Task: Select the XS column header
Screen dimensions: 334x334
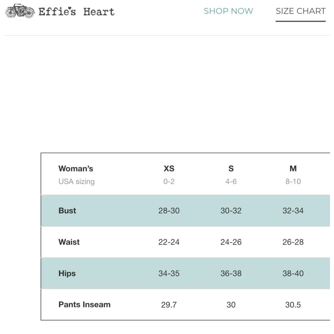Action: [169, 169]
